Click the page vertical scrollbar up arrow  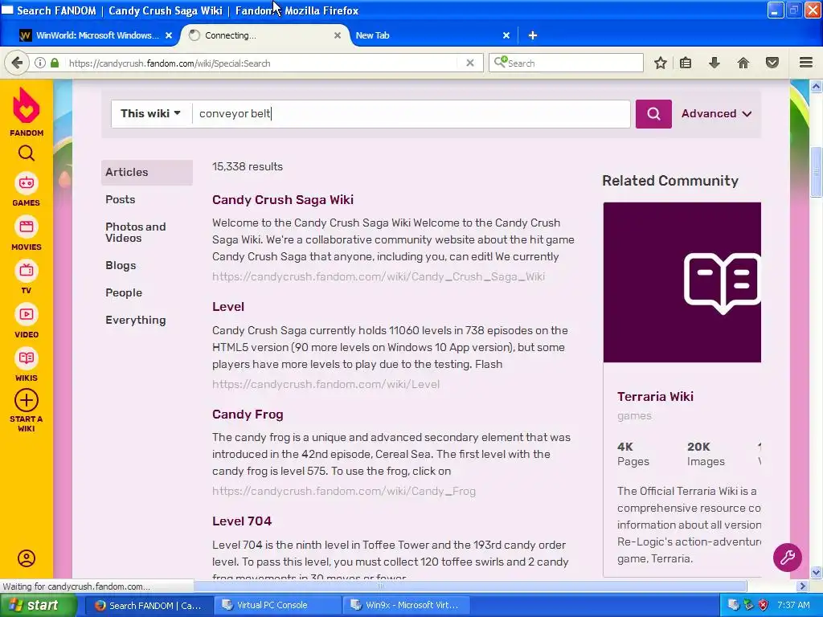point(817,86)
